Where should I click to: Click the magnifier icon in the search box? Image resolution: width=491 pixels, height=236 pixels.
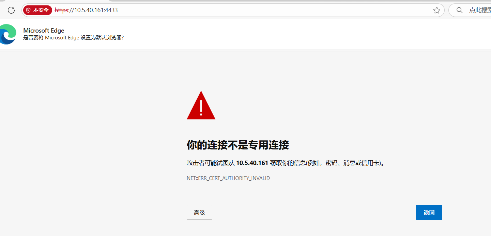pyautogui.click(x=460, y=10)
